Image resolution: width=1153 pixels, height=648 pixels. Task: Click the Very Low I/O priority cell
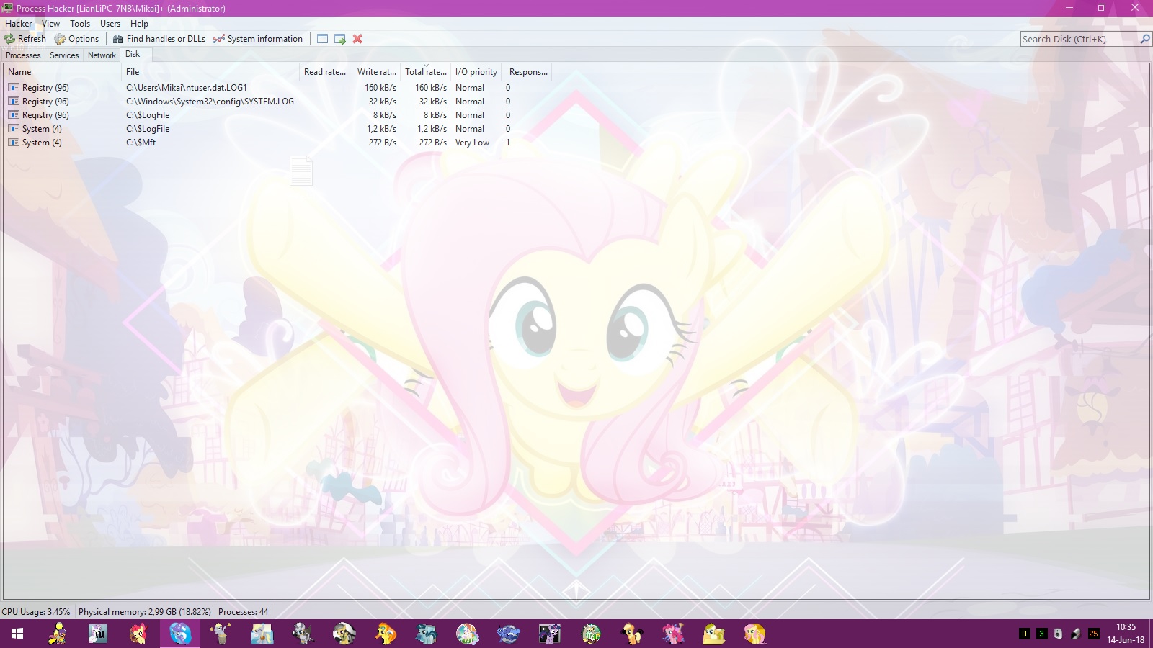tap(472, 143)
